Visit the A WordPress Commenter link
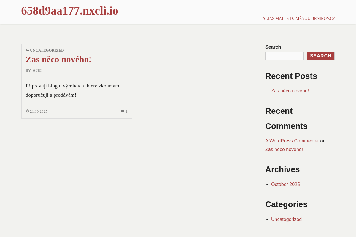The height and width of the screenshot is (237, 356). 292,141
